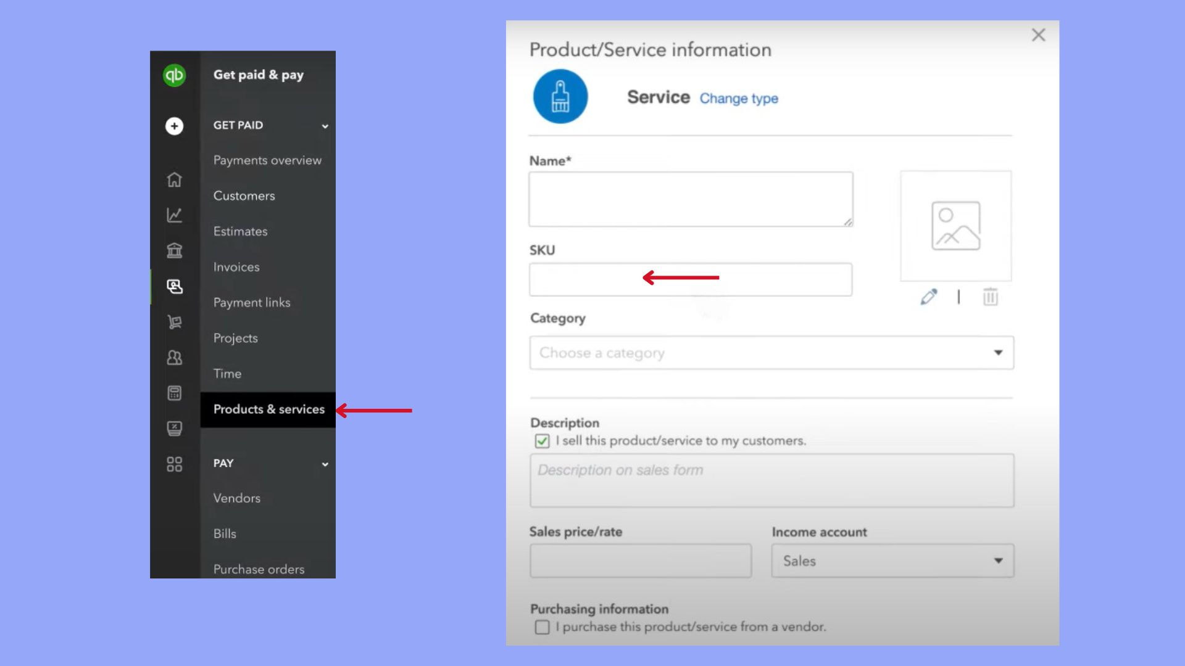Collapse the PAY section chevron
1185x666 pixels.
325,464
